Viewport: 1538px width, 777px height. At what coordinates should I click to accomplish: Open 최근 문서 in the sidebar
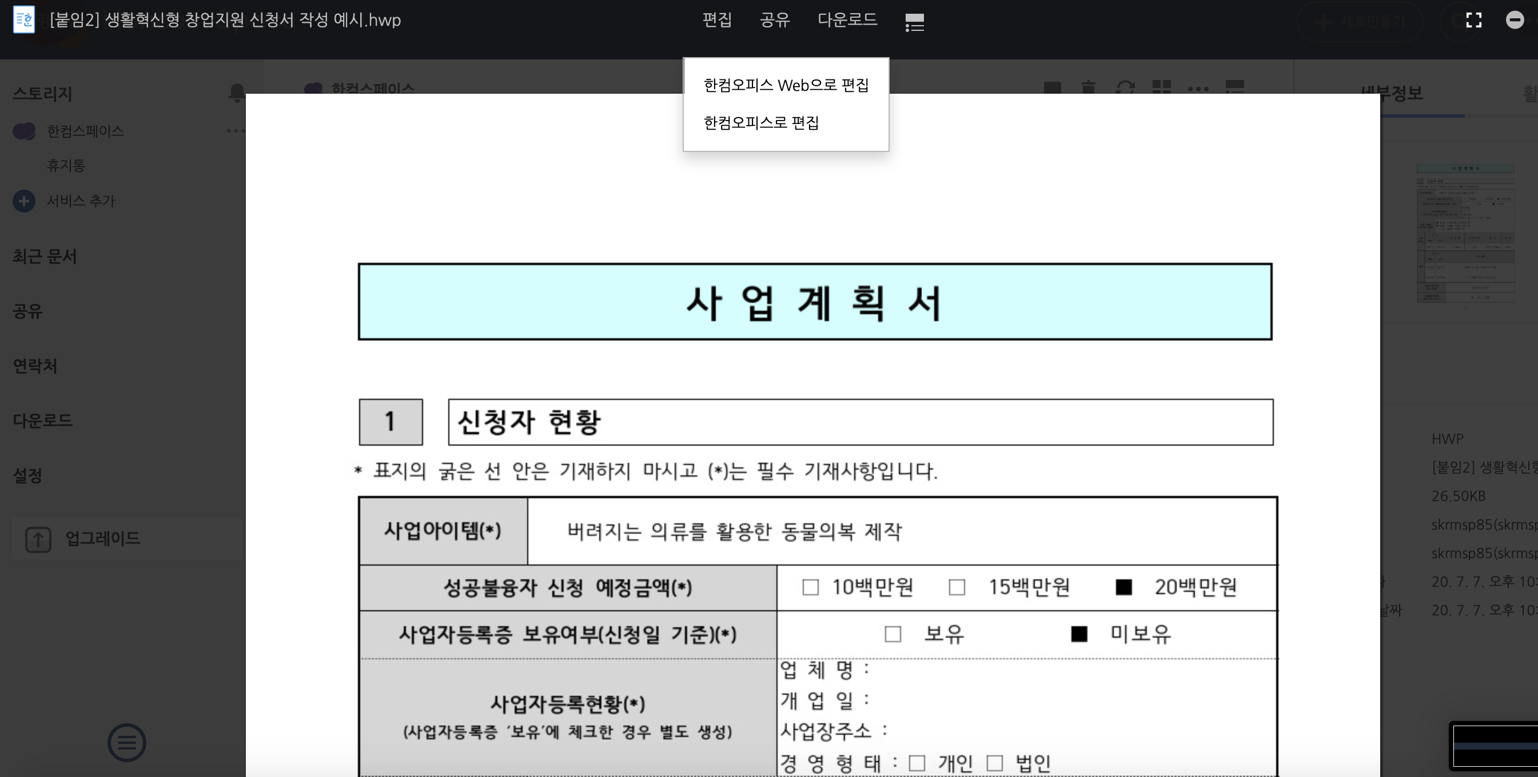45,257
